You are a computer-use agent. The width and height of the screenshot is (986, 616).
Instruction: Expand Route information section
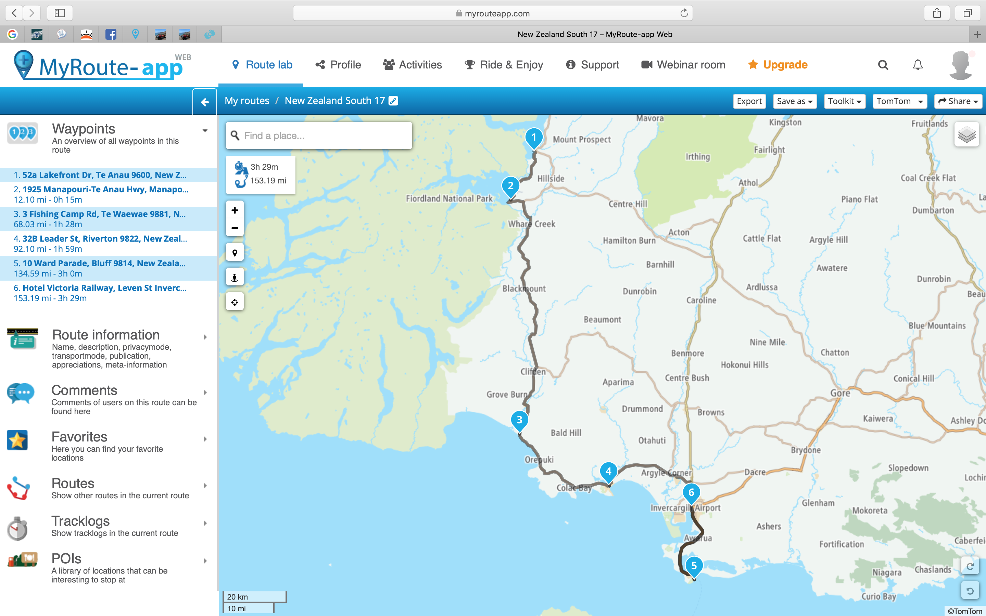click(205, 337)
